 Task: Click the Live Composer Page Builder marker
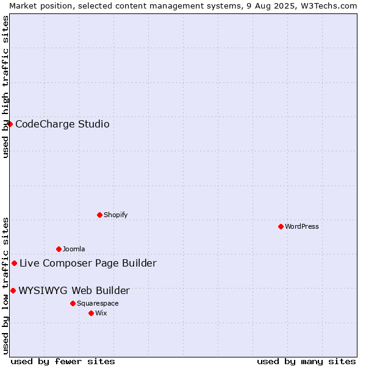[x=15, y=264]
